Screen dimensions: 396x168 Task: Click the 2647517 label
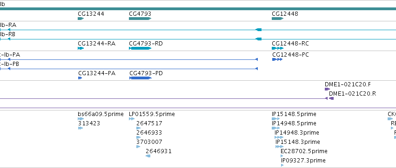149,123
